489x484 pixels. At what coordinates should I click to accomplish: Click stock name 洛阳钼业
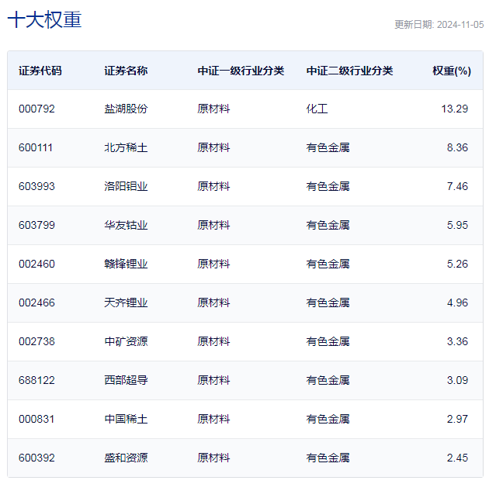point(126,186)
